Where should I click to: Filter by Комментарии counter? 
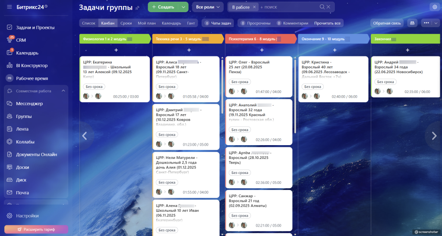click(292, 23)
